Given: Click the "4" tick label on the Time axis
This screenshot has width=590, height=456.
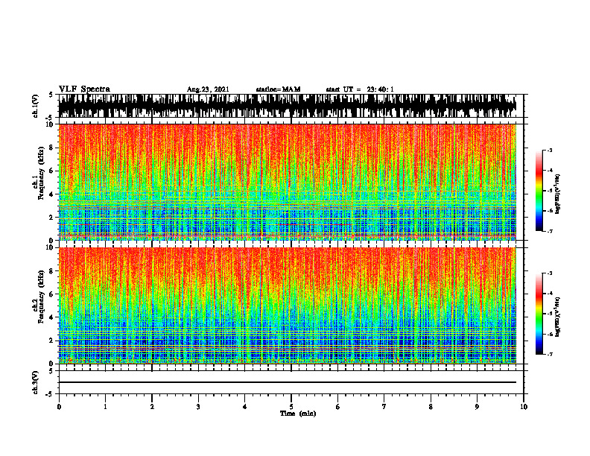Looking at the screenshot, I should 245,407.
